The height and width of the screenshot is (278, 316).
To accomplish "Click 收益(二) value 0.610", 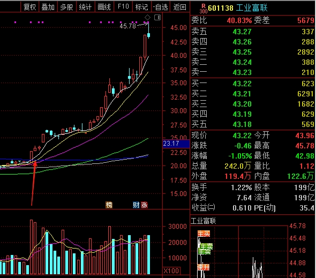I will (242, 208).
